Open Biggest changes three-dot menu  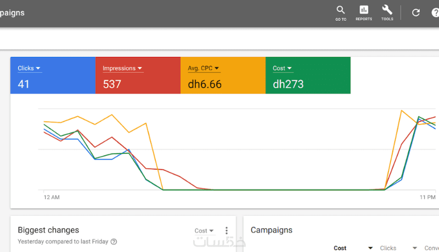tap(227, 231)
